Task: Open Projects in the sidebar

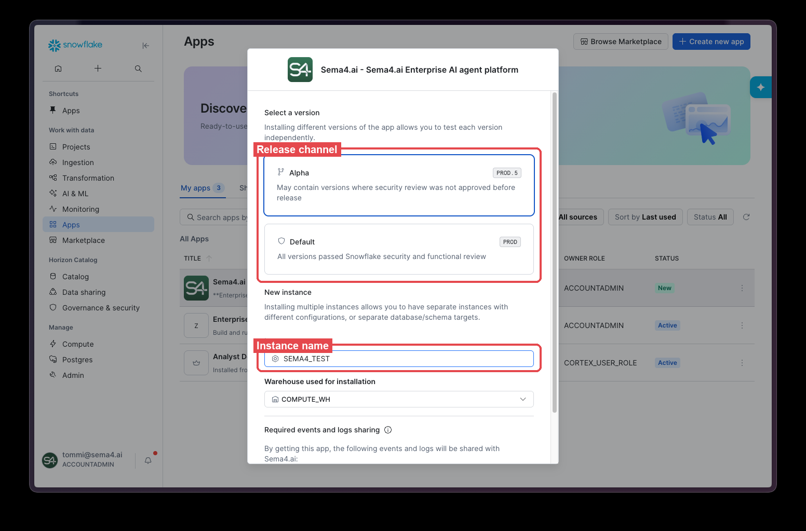Action: click(98, 147)
